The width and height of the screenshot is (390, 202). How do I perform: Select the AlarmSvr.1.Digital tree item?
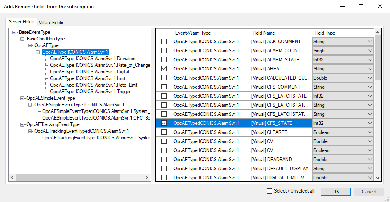coord(89,72)
